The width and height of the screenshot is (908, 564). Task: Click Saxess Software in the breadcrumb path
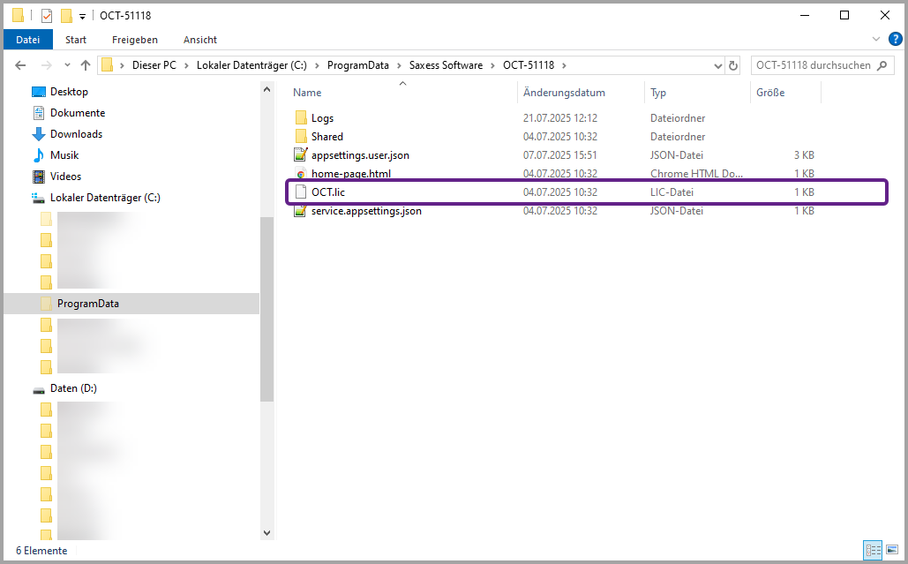(445, 65)
